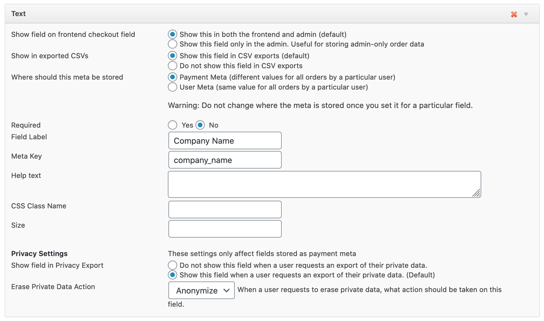Click the Text panel header title

tap(18, 14)
